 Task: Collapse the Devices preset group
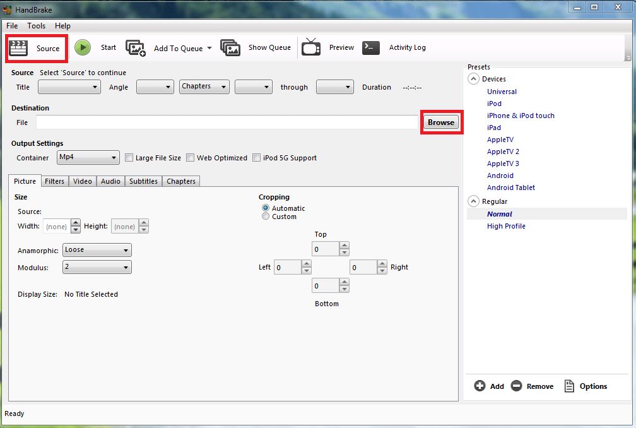point(473,79)
